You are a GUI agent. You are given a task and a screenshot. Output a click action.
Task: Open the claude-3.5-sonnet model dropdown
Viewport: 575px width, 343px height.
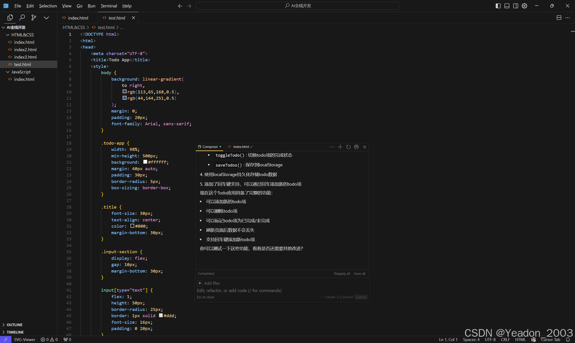pyautogui.click(x=337, y=297)
